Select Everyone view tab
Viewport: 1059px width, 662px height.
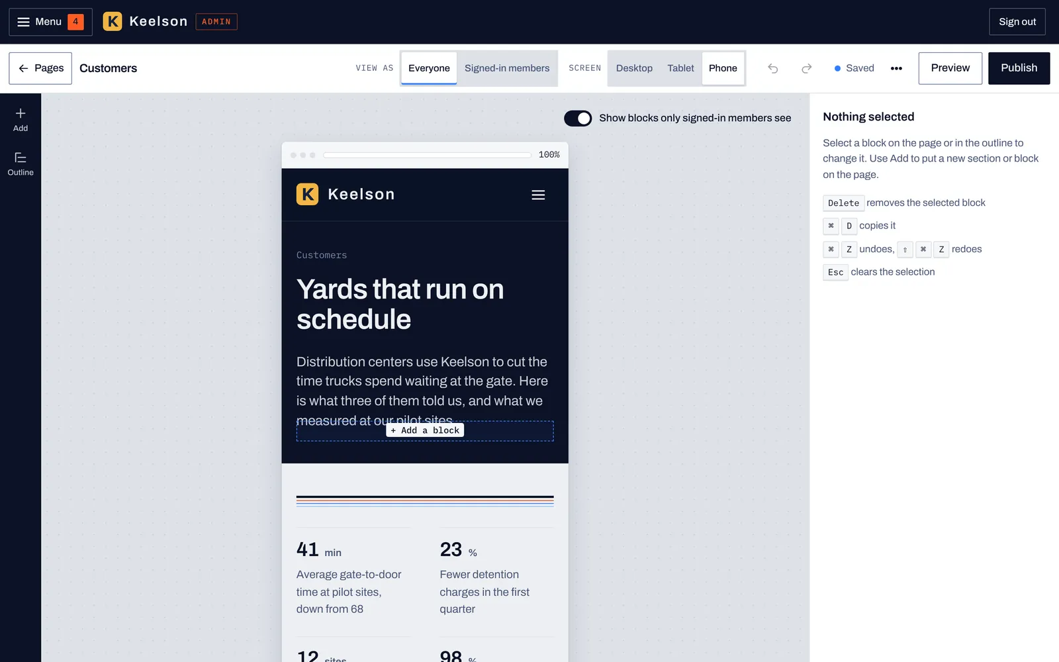(429, 68)
